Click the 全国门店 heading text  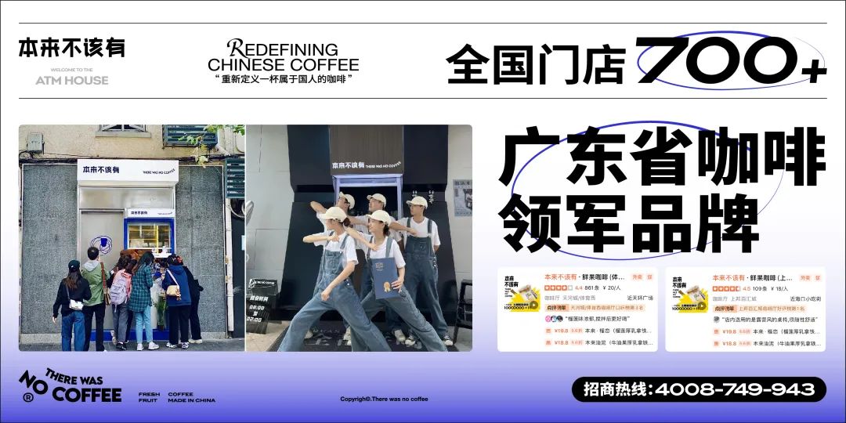[536, 65]
